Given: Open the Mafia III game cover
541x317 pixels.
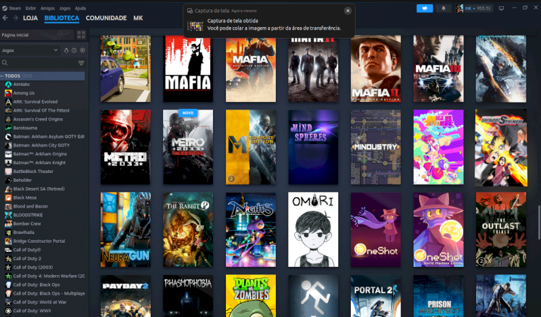Looking at the screenshot, I should coord(438,69).
